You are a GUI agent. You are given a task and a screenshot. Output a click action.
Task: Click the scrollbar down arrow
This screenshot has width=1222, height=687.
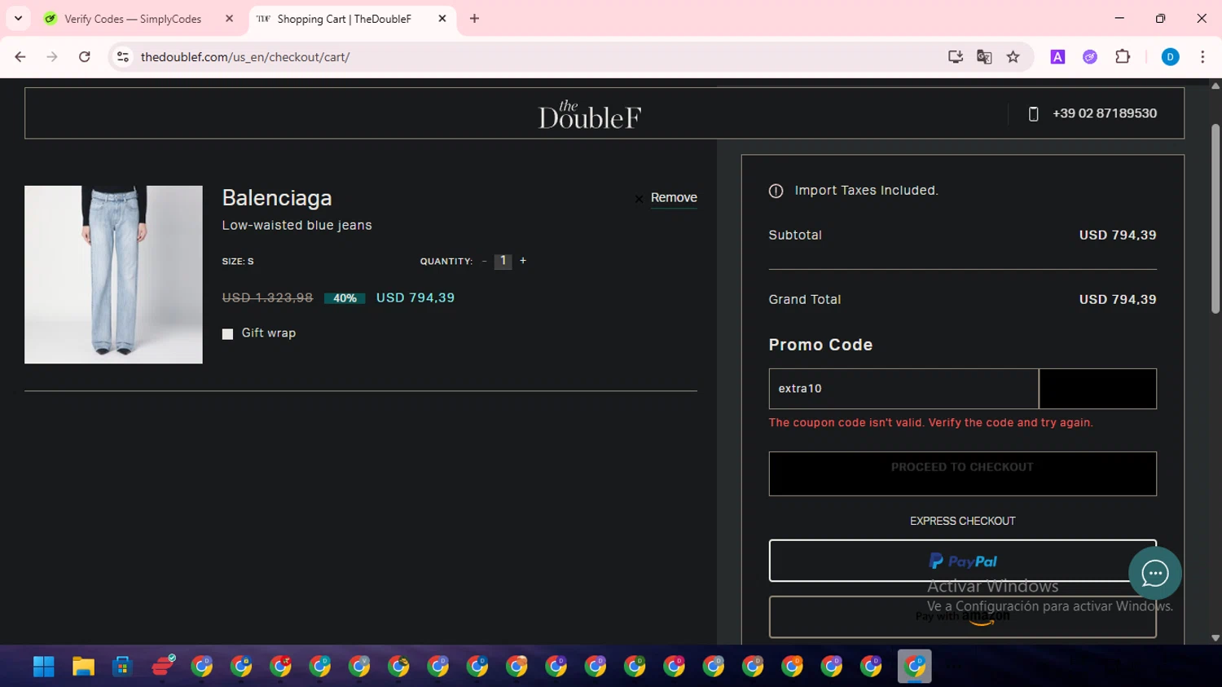[x=1215, y=638]
